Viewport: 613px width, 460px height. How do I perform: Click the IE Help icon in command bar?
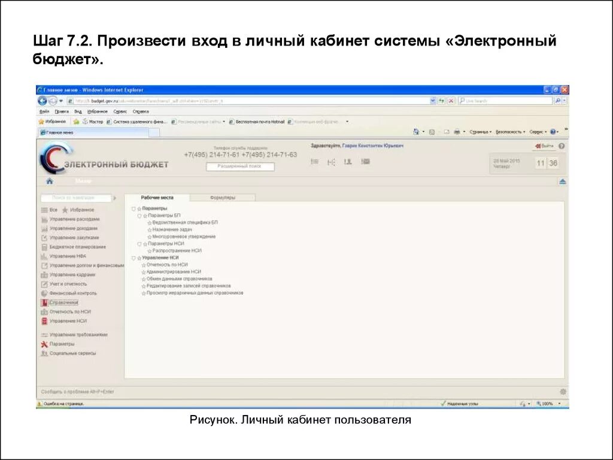coord(553,132)
